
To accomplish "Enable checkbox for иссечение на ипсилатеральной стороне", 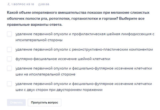I will tap(9, 68).
